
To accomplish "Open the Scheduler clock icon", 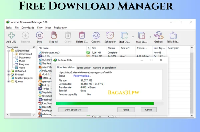I will click(x=110, y=35).
